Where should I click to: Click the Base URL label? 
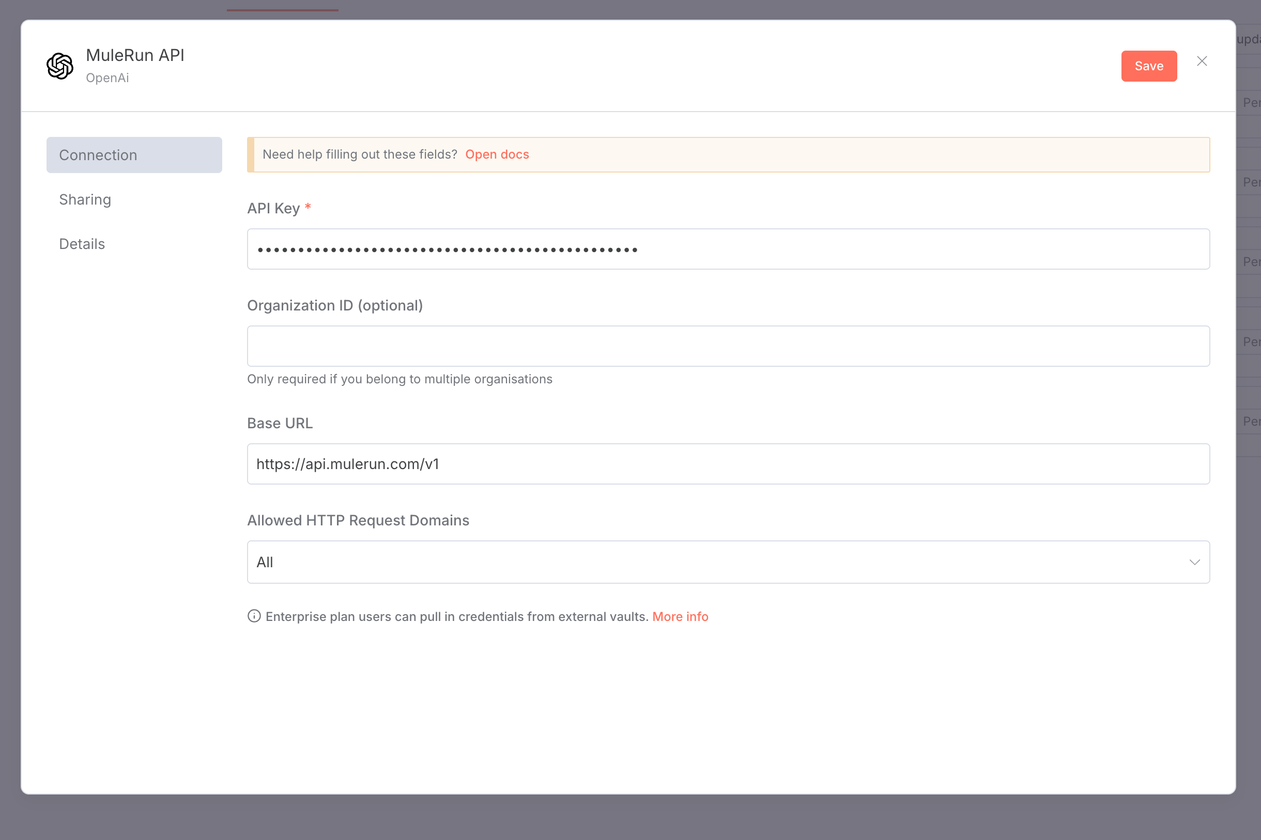click(280, 423)
